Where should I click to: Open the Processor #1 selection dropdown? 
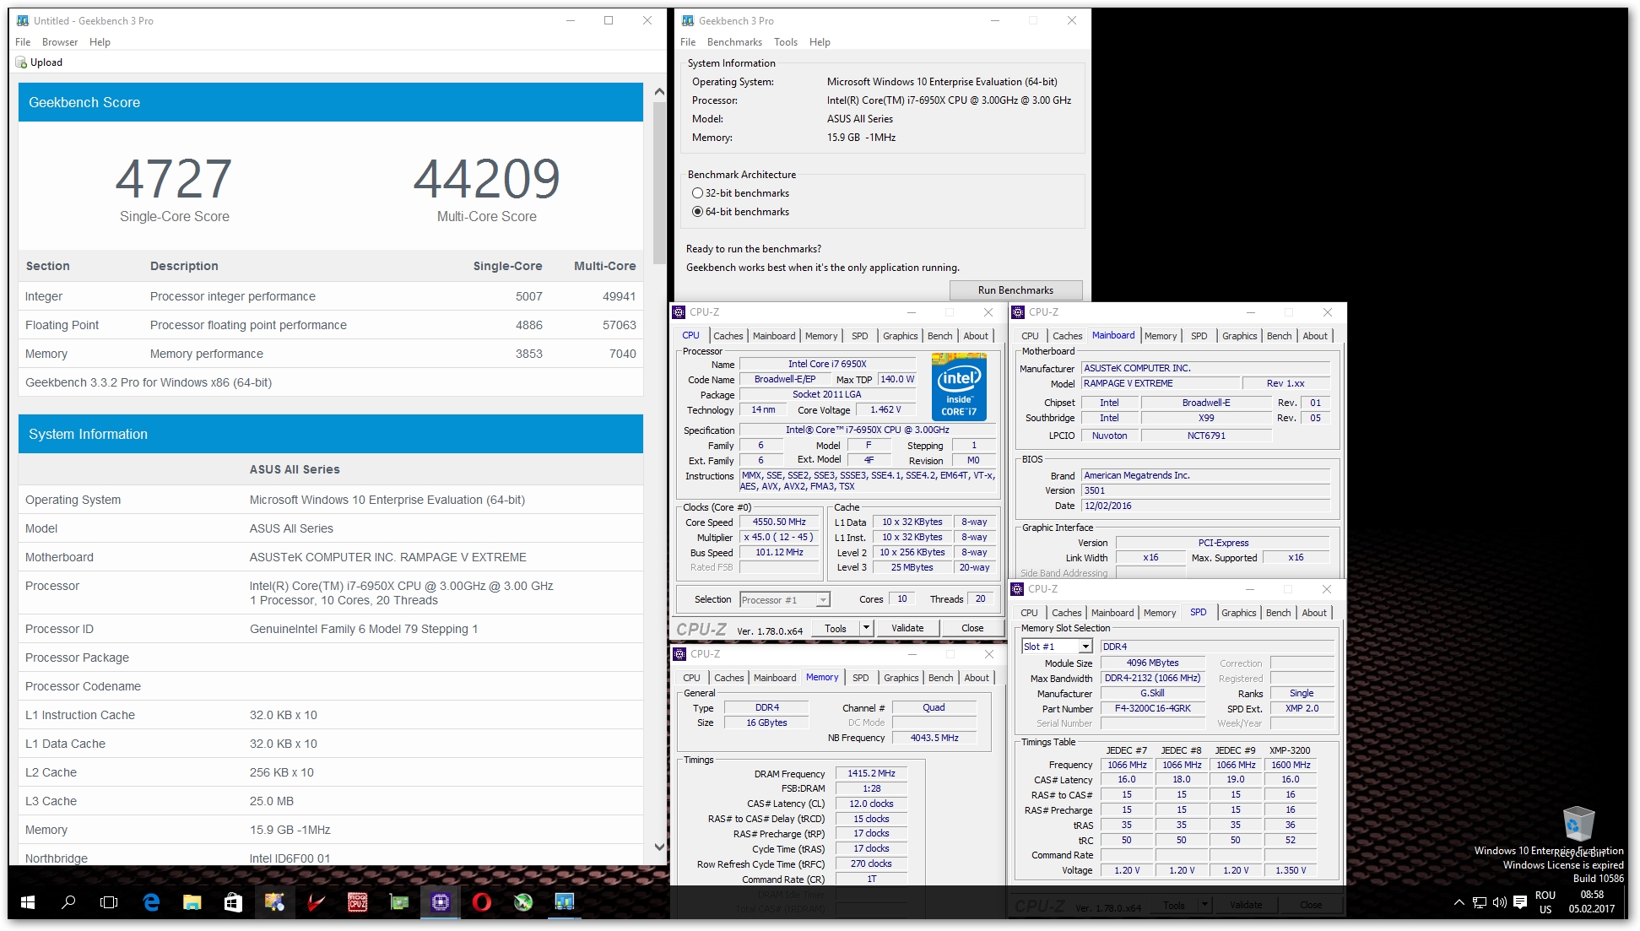point(785,600)
